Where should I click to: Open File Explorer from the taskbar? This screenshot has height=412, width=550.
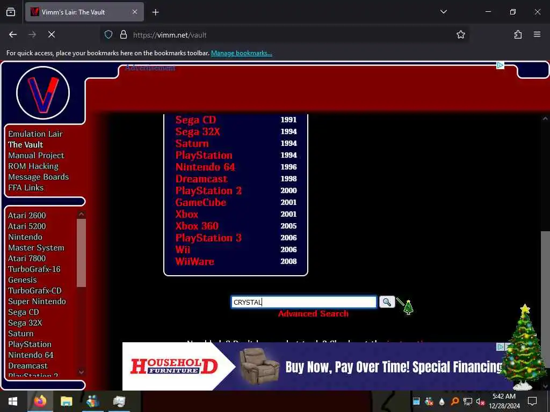point(66,401)
